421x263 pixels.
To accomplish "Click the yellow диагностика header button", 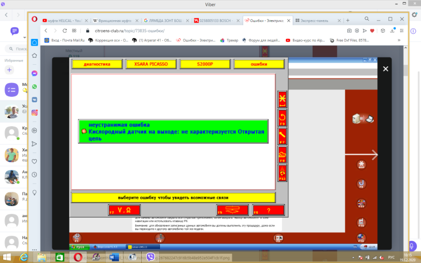I will [95, 64].
